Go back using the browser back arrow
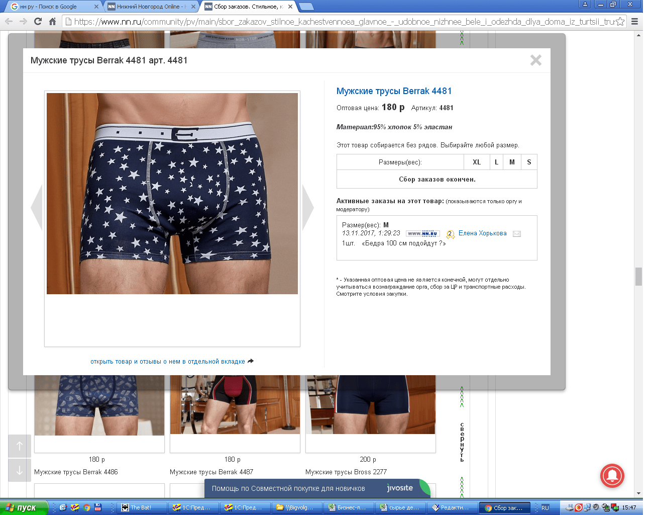The height and width of the screenshot is (515, 655). click(9, 21)
